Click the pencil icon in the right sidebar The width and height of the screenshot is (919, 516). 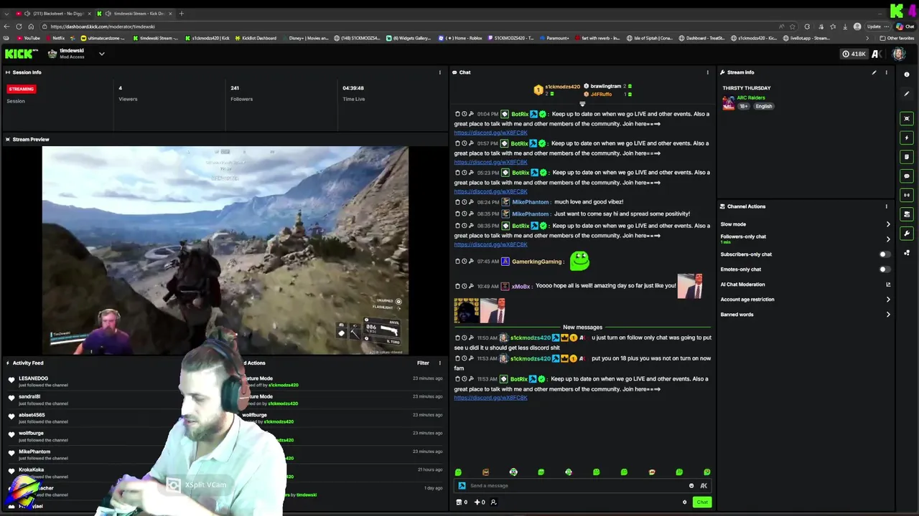(x=907, y=94)
